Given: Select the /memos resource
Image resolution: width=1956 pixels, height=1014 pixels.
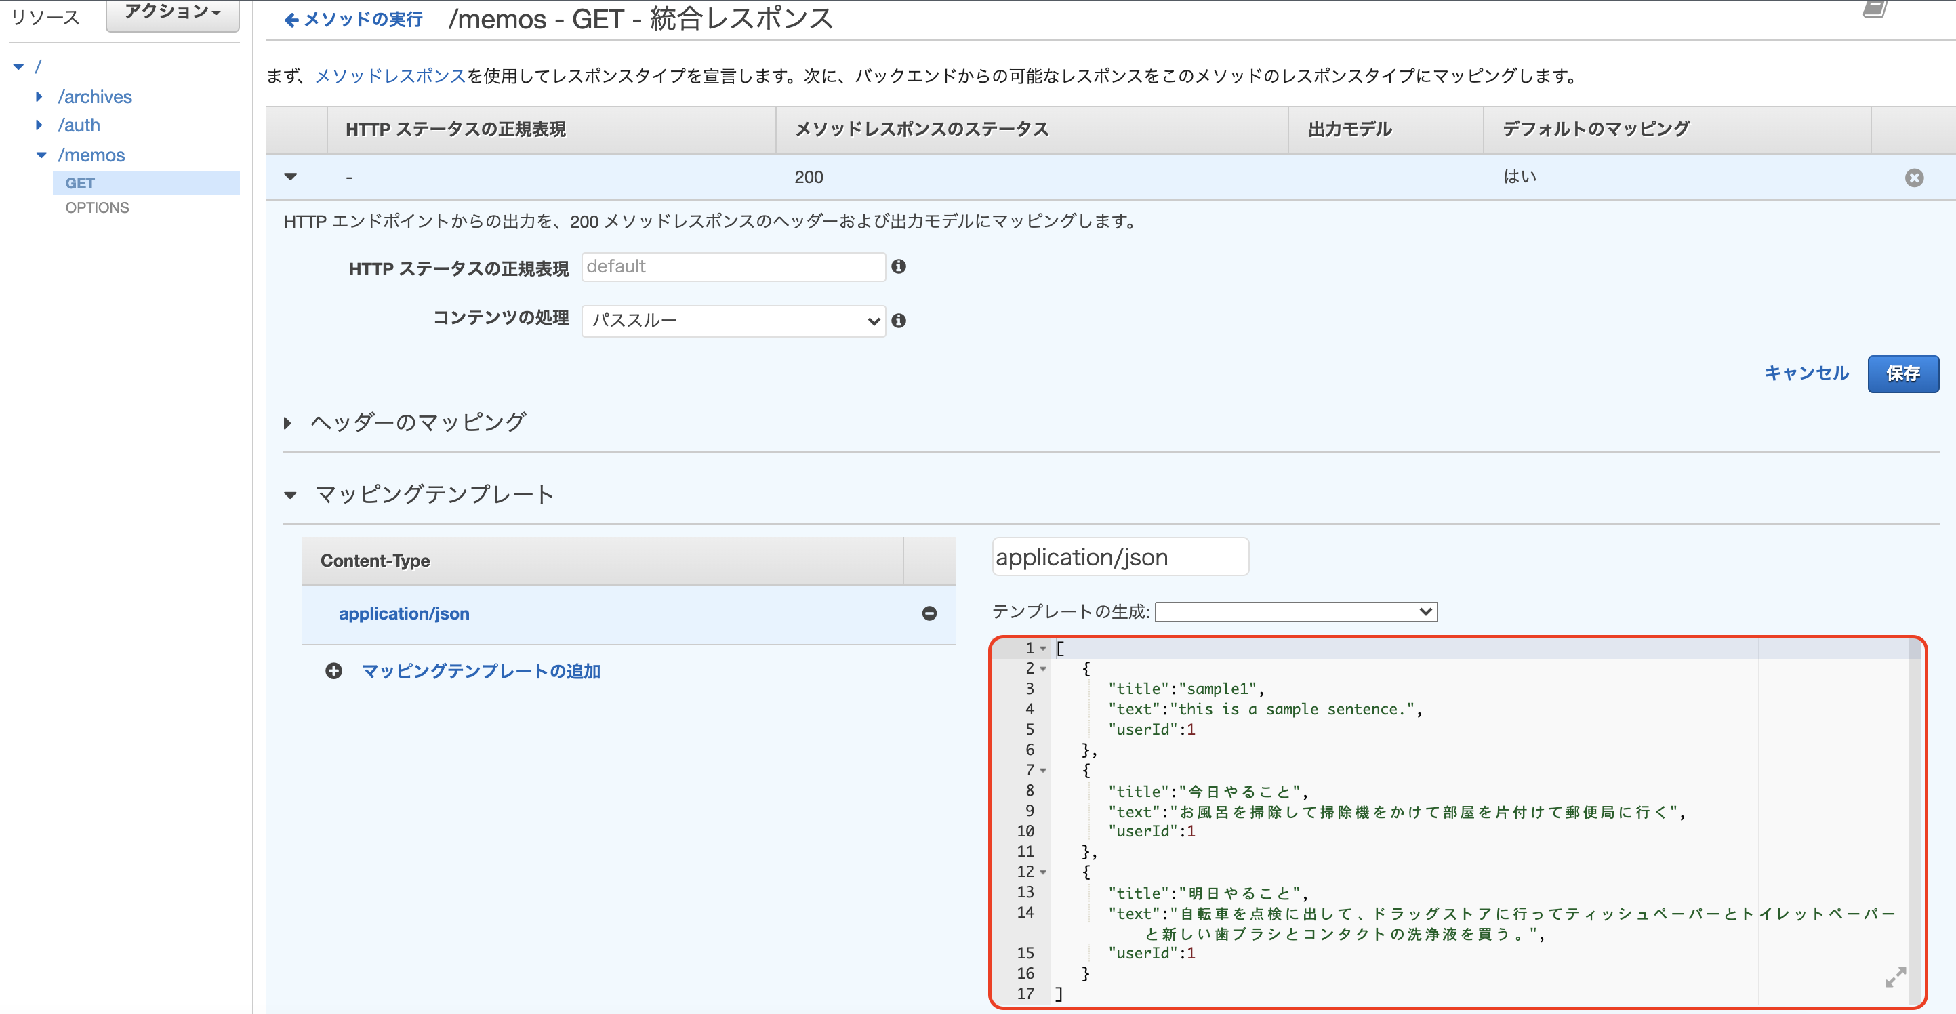Looking at the screenshot, I should (91, 155).
